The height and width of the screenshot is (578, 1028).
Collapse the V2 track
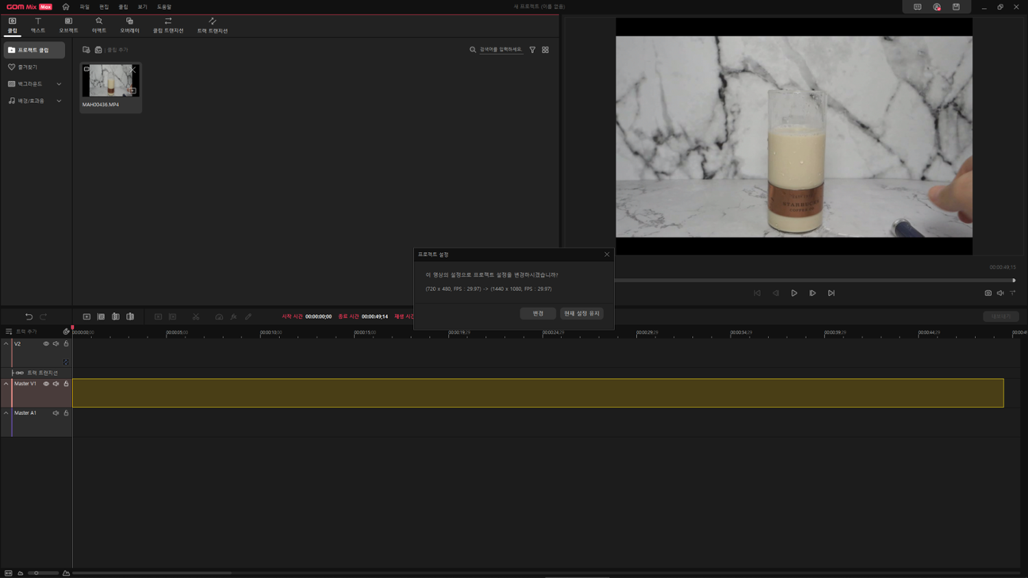pos(6,344)
